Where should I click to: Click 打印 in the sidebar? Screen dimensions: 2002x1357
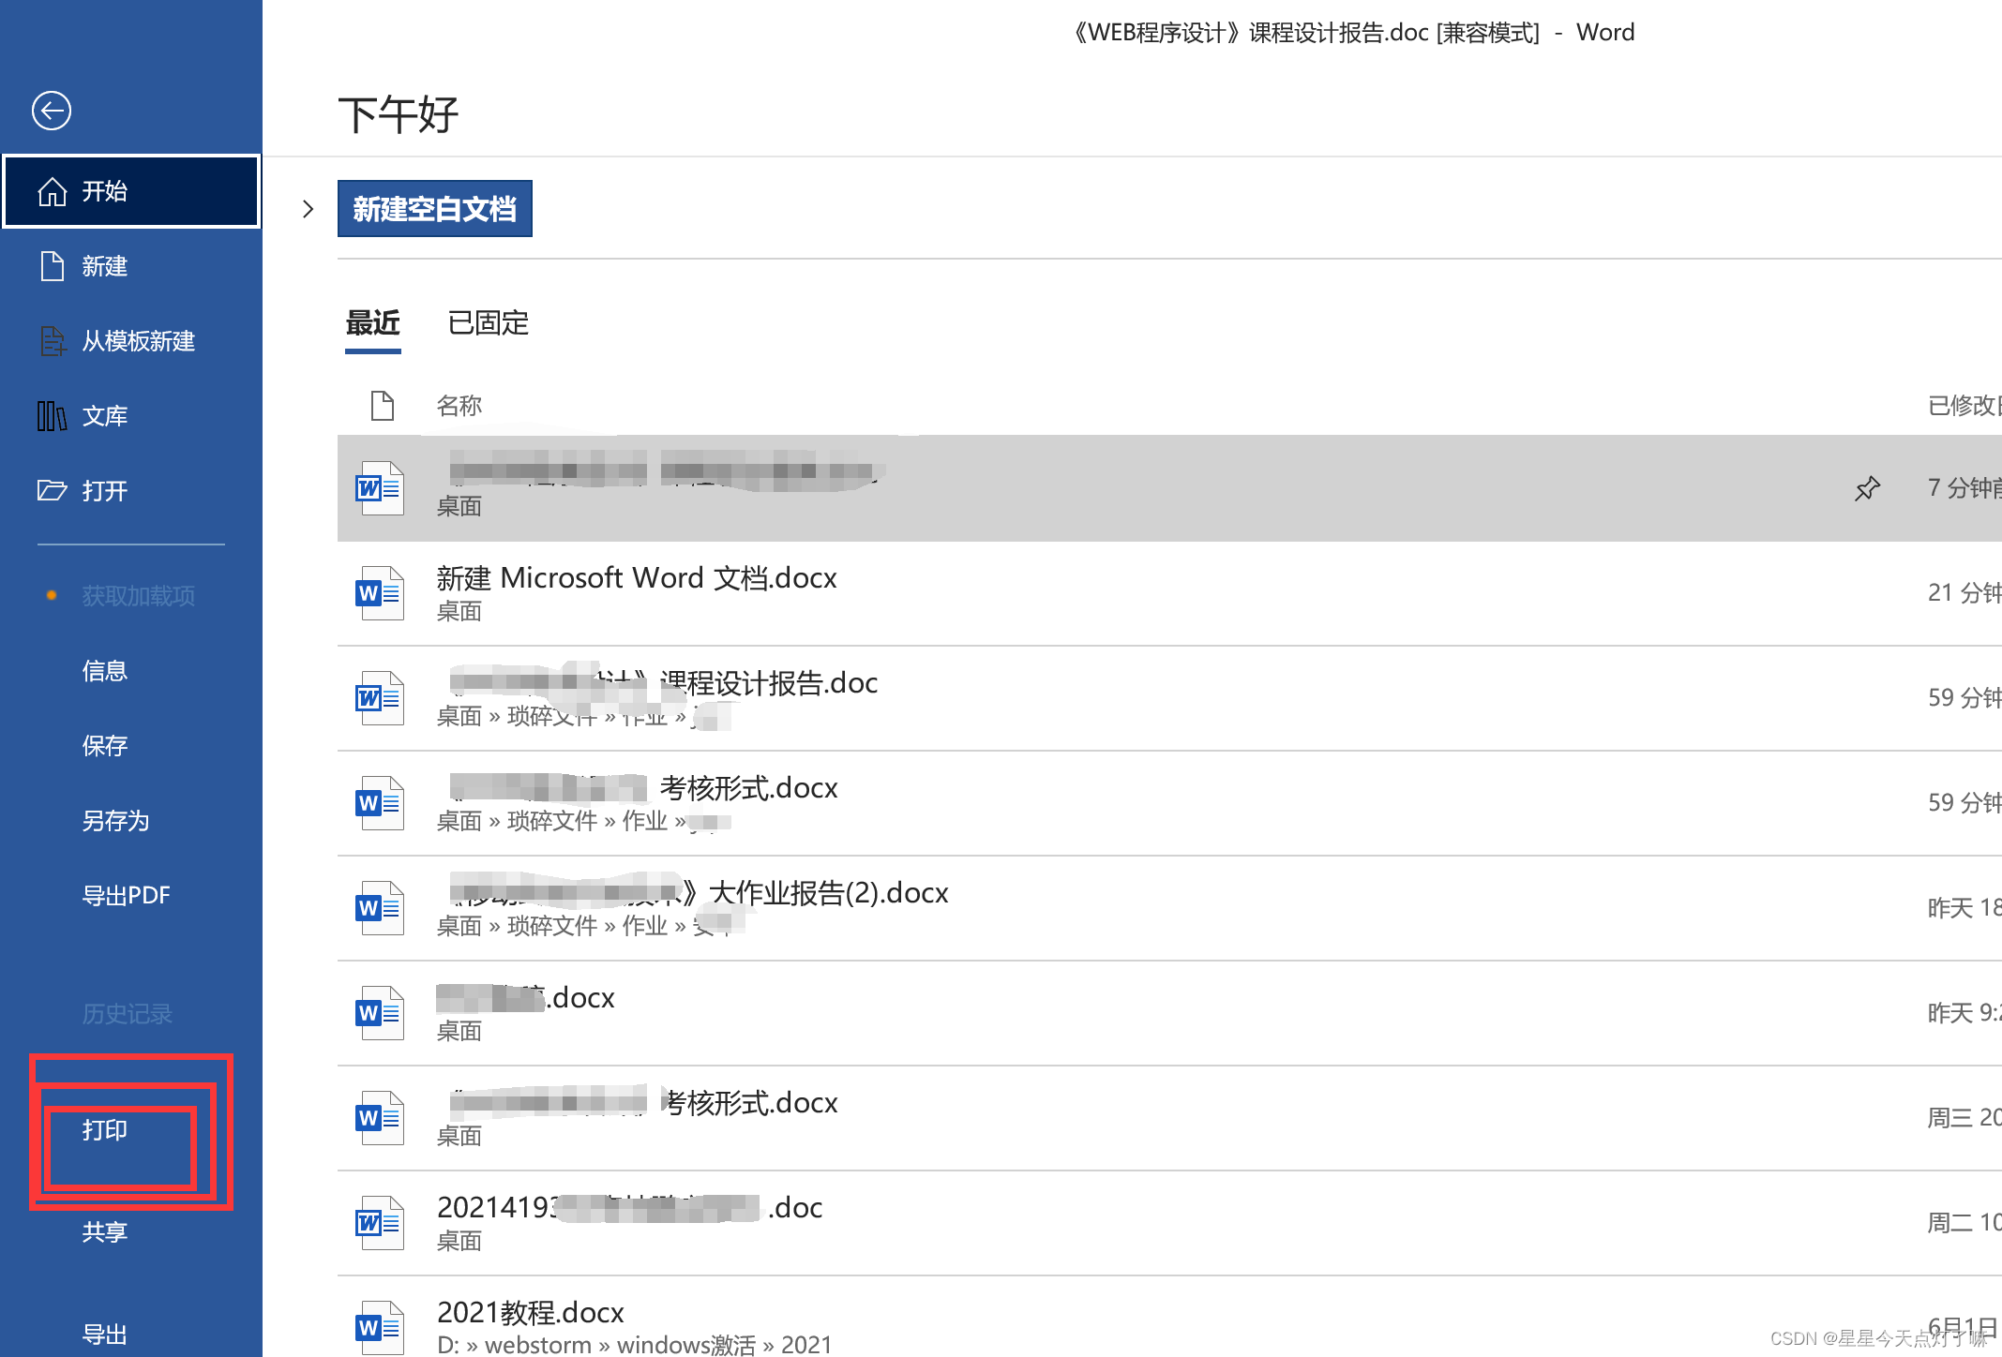coord(104,1130)
